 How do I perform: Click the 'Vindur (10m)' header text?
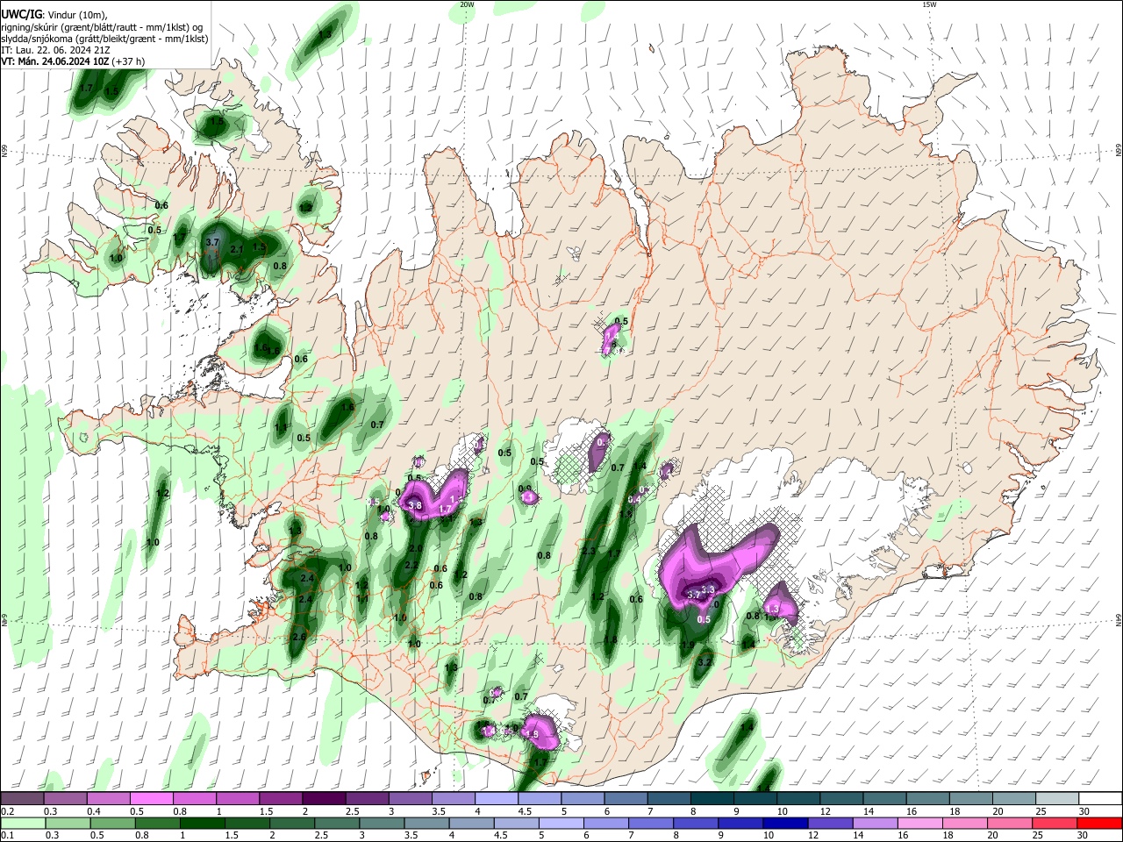[77, 15]
